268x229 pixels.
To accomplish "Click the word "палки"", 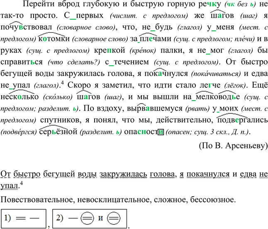I will (173, 51).
